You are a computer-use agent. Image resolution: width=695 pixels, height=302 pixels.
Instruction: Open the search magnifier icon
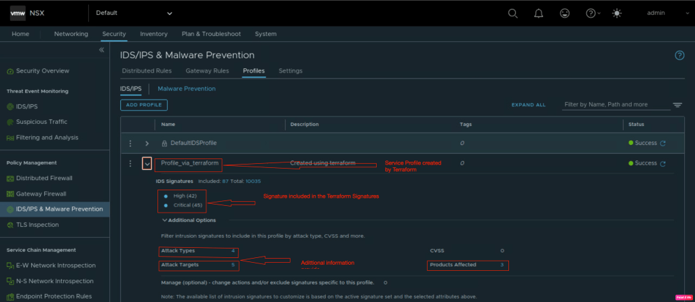512,14
